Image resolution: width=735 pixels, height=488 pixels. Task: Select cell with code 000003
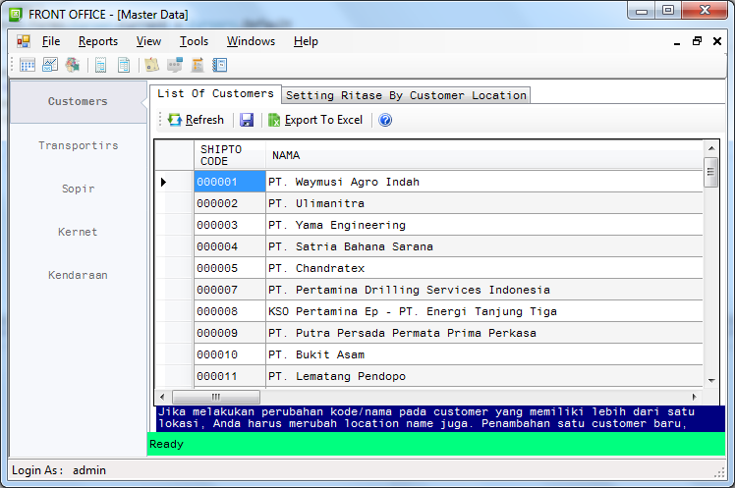tap(230, 225)
